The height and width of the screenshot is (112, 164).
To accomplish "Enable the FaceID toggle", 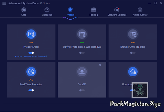I will (82, 90).
